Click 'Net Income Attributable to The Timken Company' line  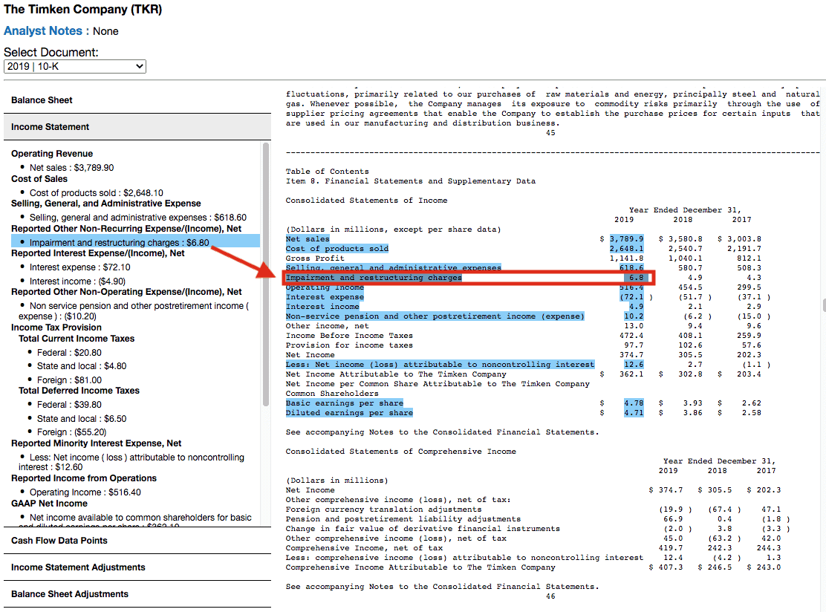click(x=396, y=374)
